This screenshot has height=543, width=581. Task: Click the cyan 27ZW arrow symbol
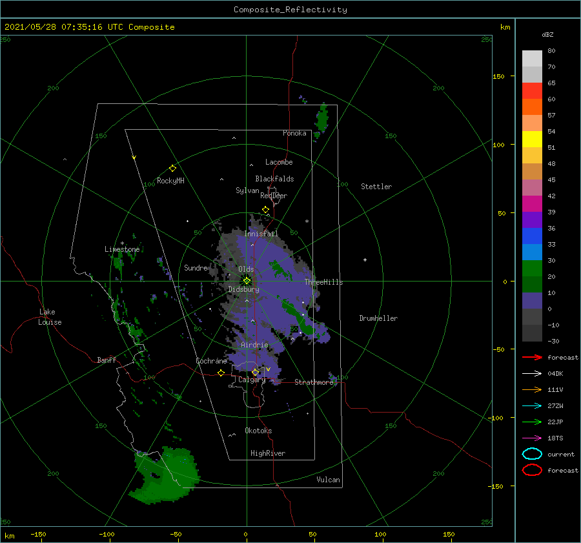click(532, 405)
